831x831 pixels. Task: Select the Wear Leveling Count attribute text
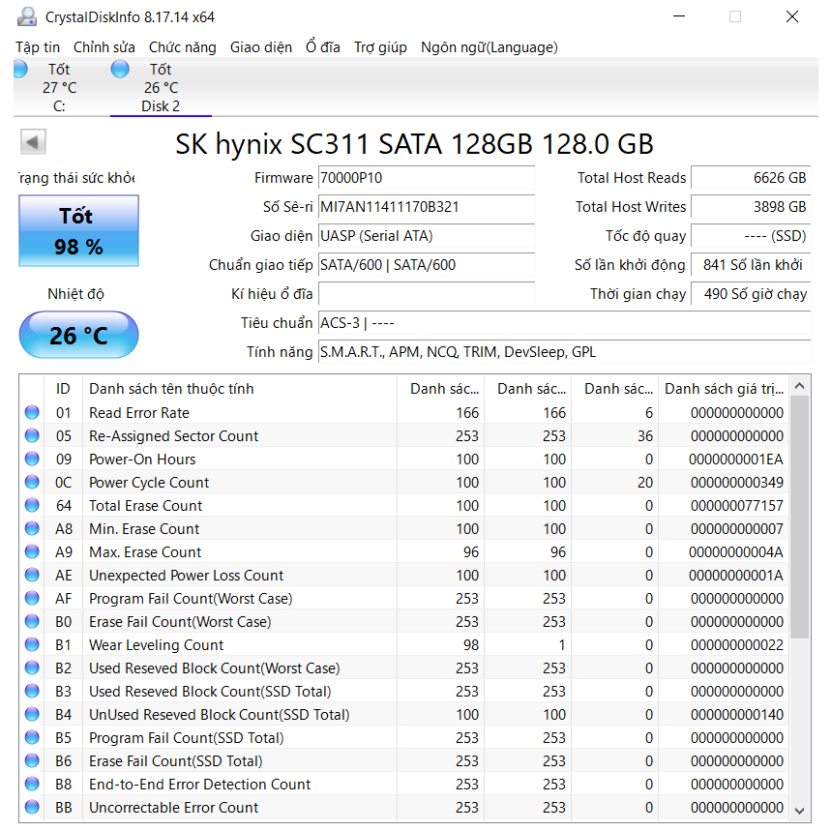pyautogui.click(x=156, y=645)
